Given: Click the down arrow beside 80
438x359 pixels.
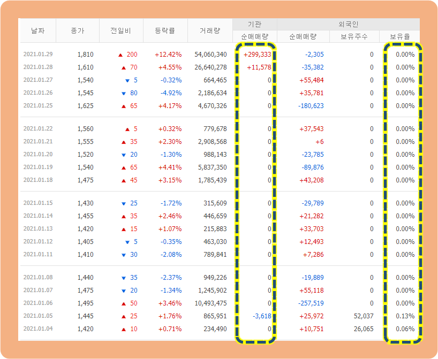Looking at the screenshot, I should click(x=124, y=94).
